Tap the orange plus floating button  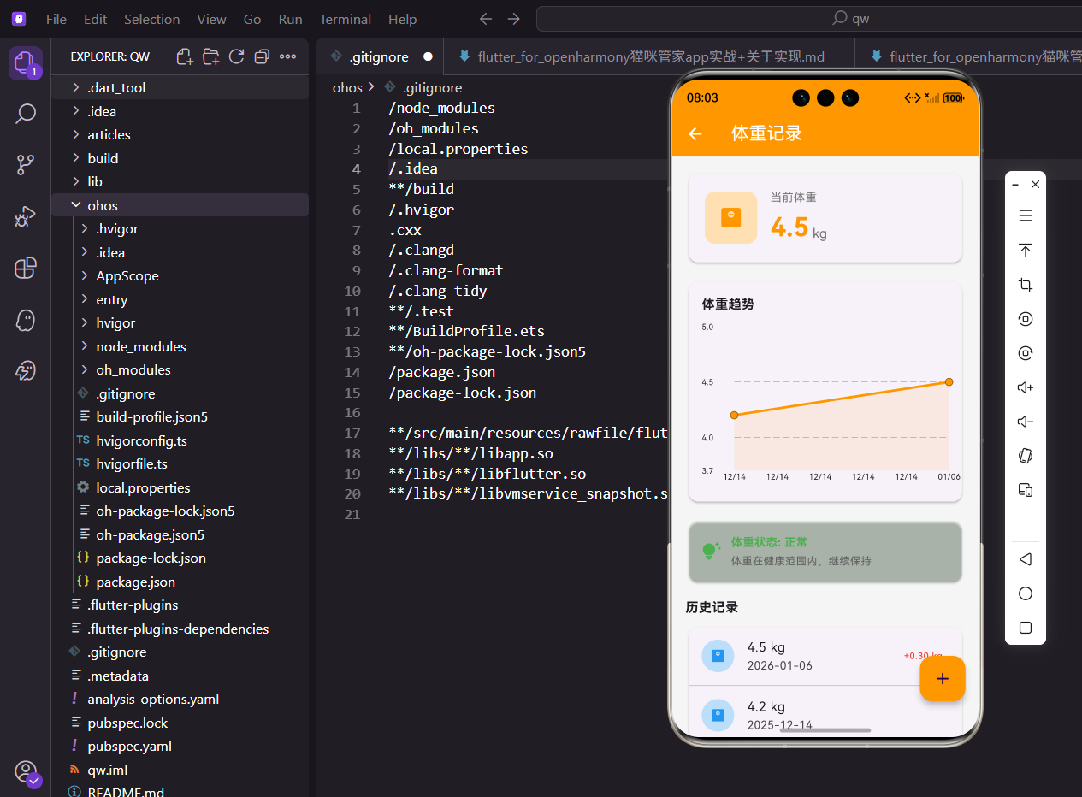(943, 679)
